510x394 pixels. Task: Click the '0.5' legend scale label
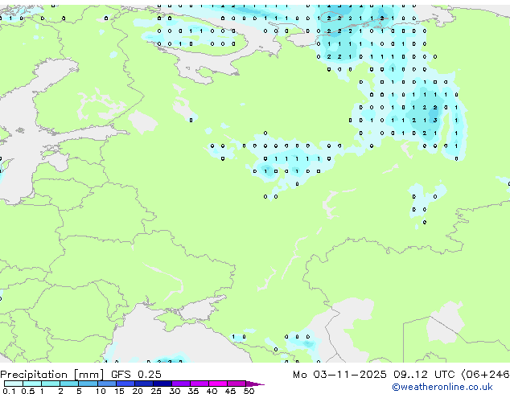pos(27,391)
